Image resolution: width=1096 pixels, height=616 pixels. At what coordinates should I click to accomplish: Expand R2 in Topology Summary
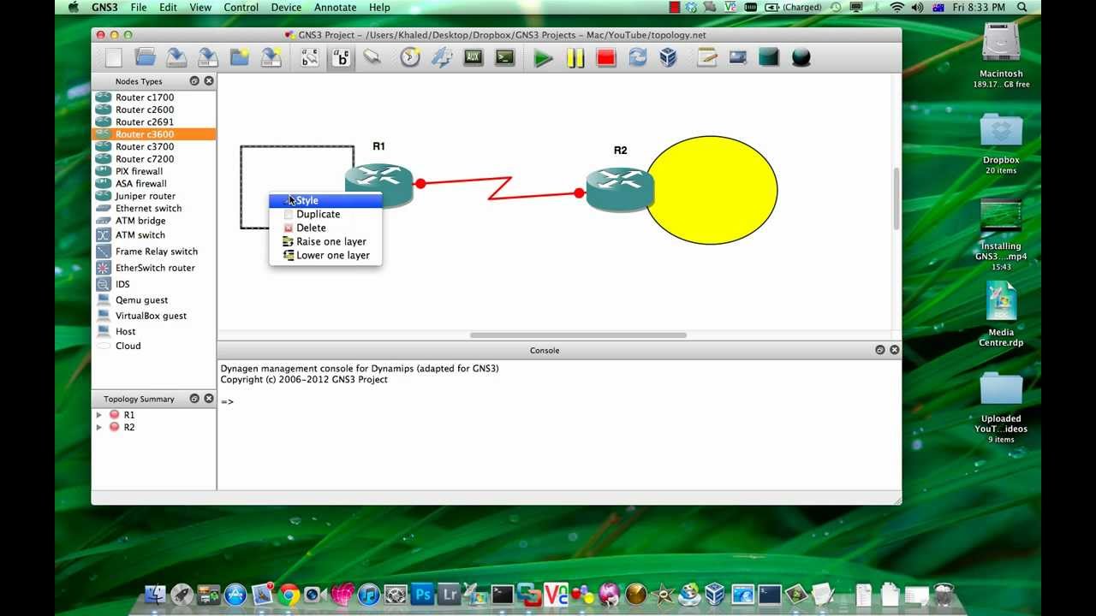[99, 427]
